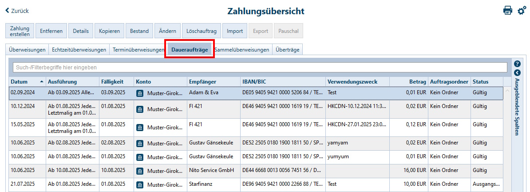Viewport: 530px width, 192px height.
Task: Click bank icon in Nito Service GmbH row
Action: click(x=139, y=171)
